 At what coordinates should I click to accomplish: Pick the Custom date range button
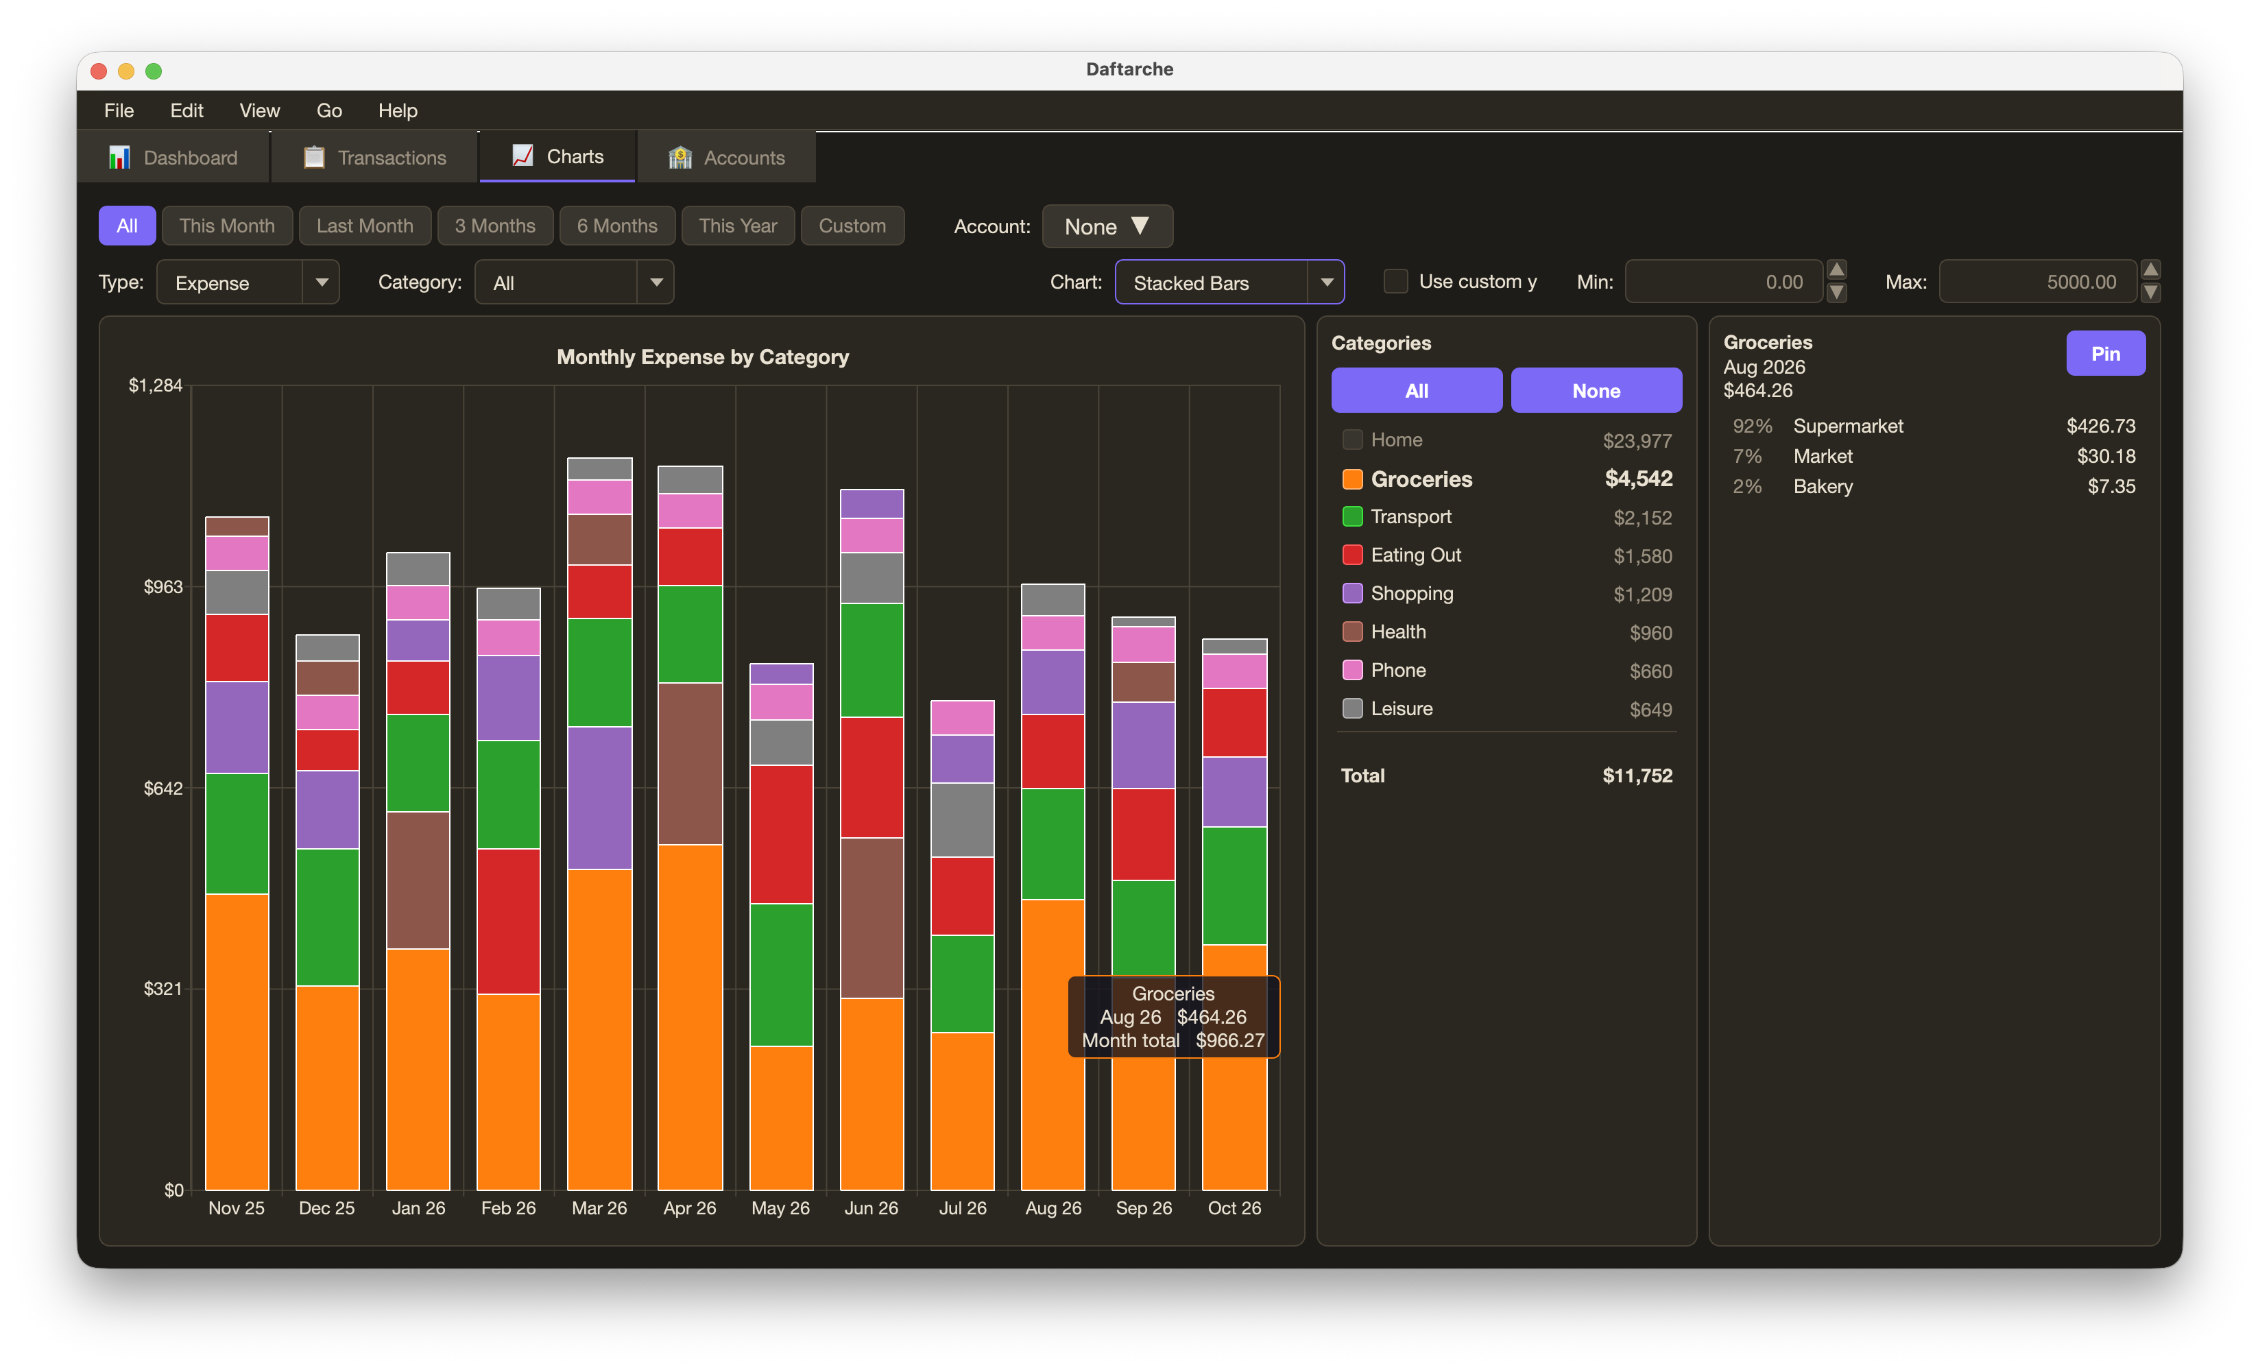852,226
